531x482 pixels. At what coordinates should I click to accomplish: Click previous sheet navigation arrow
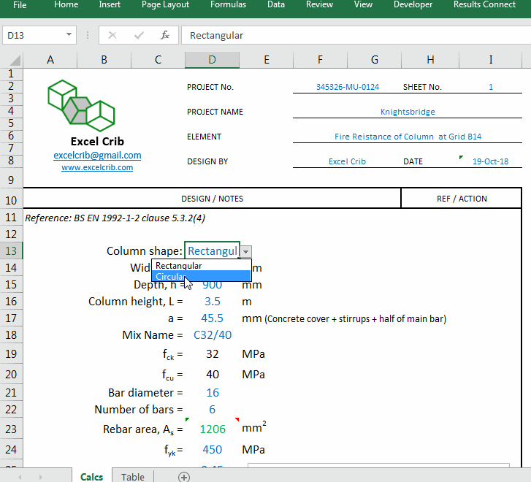(20, 477)
